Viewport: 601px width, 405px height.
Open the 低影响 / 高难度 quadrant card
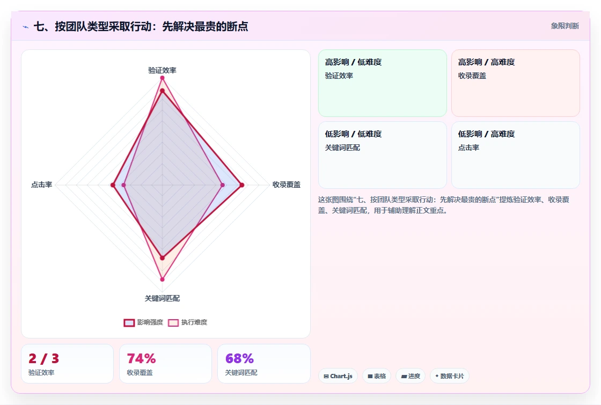click(x=516, y=155)
